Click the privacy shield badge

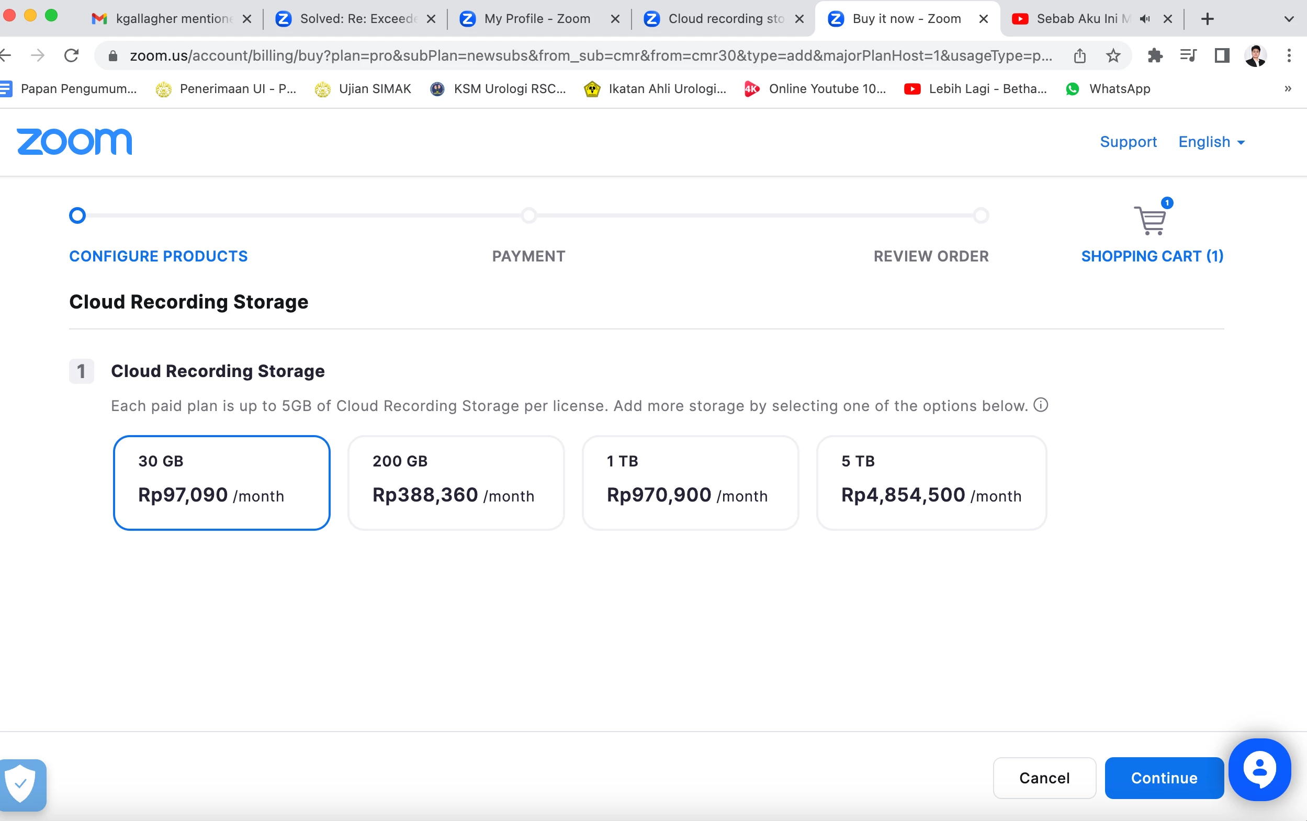20,783
